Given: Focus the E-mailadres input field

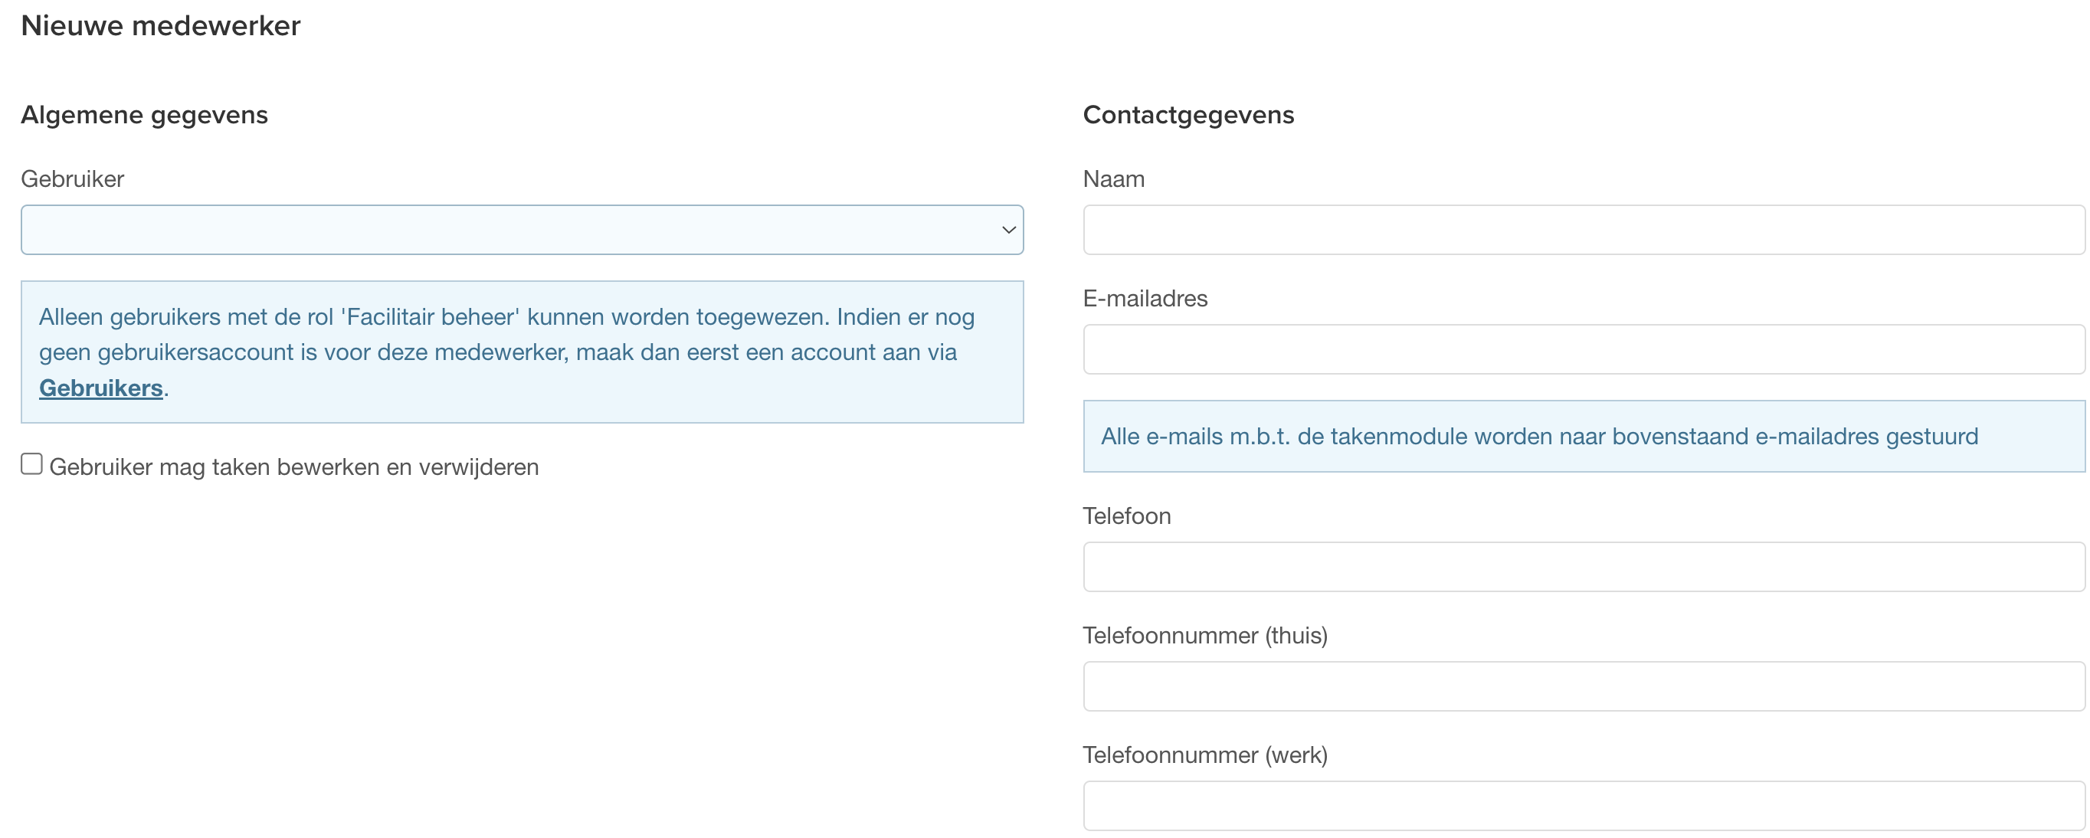Looking at the screenshot, I should click(1584, 349).
